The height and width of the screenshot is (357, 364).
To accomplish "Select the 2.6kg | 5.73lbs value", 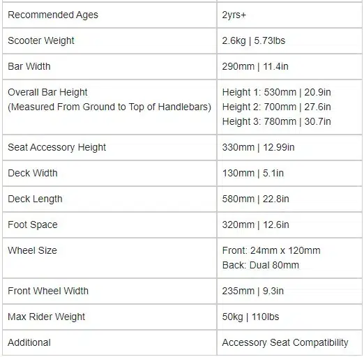I will pos(254,40).
